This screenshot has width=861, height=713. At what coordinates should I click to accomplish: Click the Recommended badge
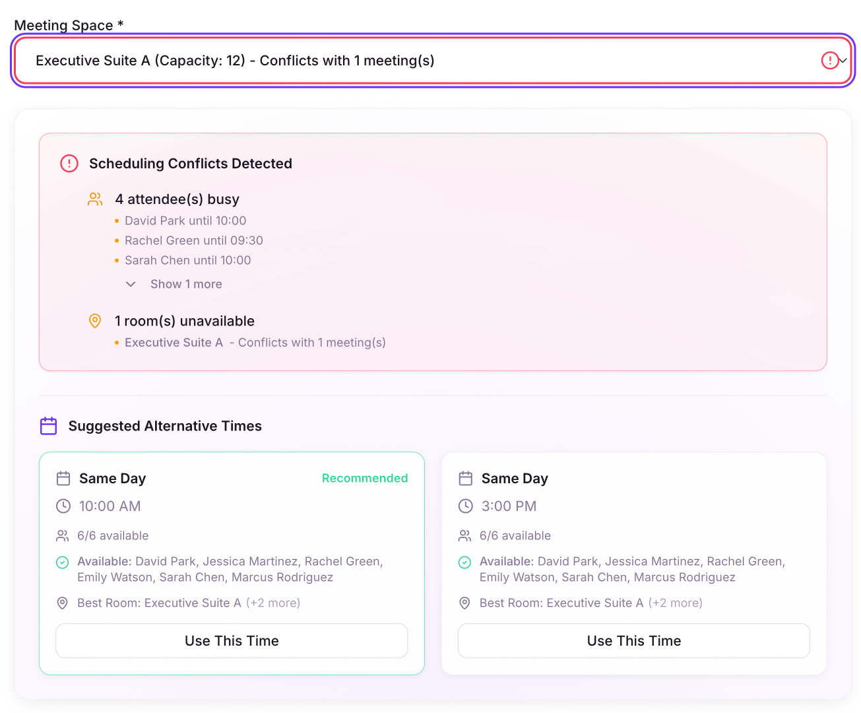(365, 478)
